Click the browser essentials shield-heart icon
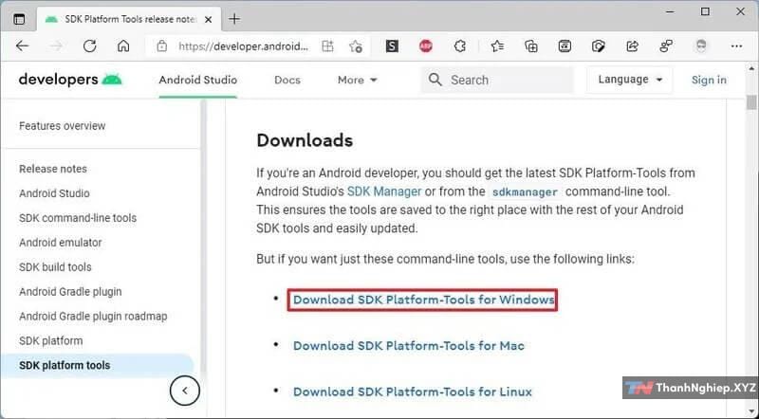Image resolution: width=759 pixels, height=419 pixels. tap(599, 46)
